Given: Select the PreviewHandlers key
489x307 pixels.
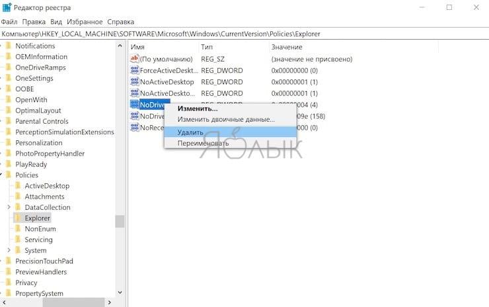Looking at the screenshot, I should pyautogui.click(x=41, y=272).
